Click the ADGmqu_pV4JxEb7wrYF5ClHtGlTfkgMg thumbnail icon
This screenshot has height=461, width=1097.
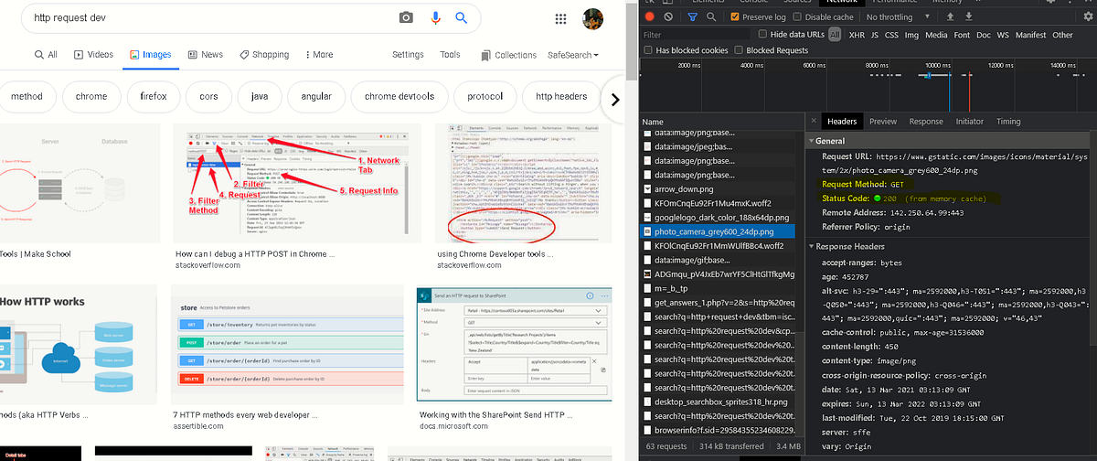pos(646,273)
